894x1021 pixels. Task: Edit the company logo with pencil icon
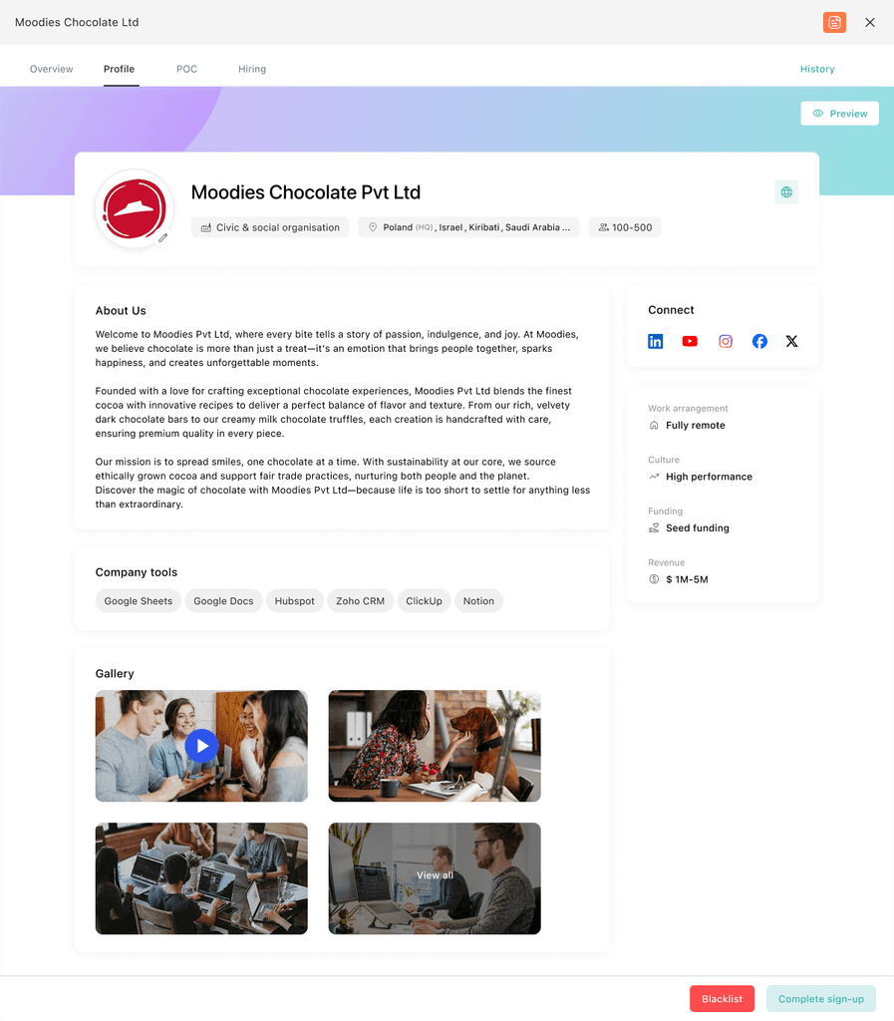[163, 237]
